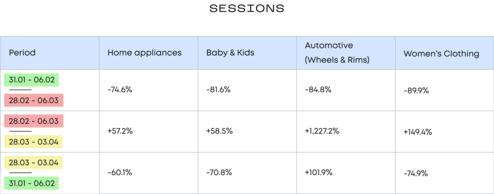Click yellow 28.03 - 03.04 label above green label
The height and width of the screenshot is (194, 494).
click(x=33, y=163)
